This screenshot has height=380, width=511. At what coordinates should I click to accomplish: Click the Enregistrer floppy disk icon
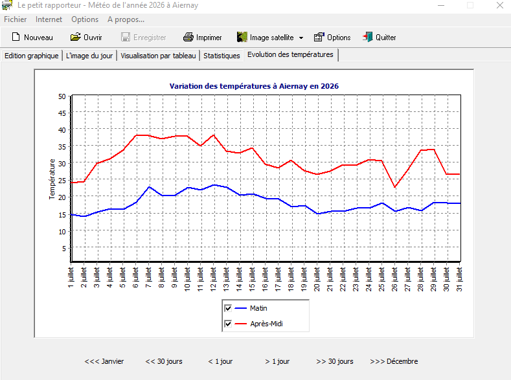[126, 37]
